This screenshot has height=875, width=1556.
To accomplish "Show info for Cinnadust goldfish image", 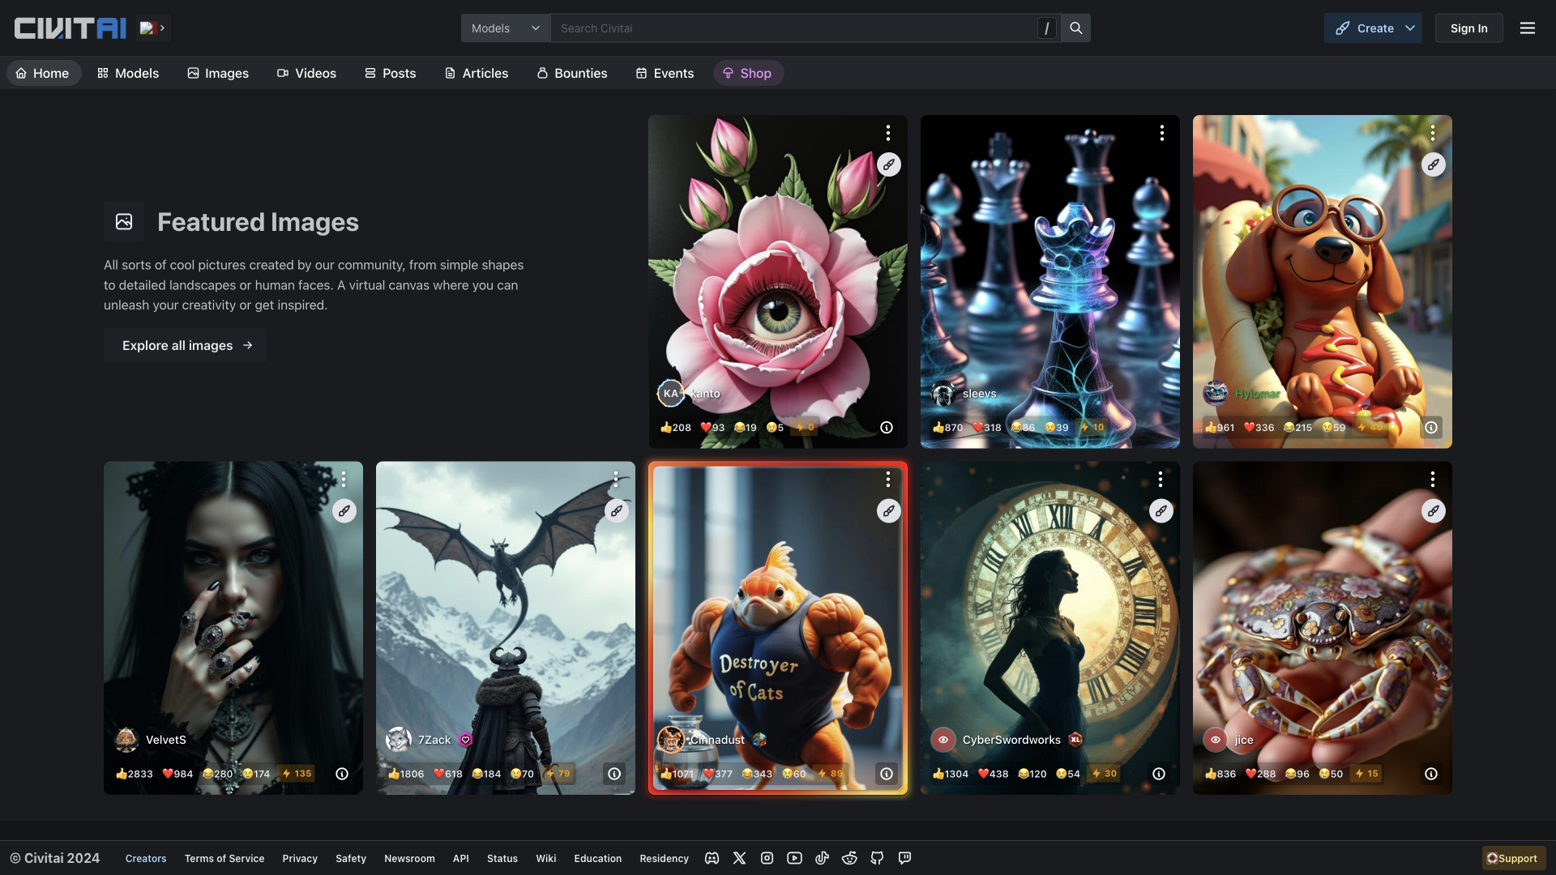I will pyautogui.click(x=887, y=774).
